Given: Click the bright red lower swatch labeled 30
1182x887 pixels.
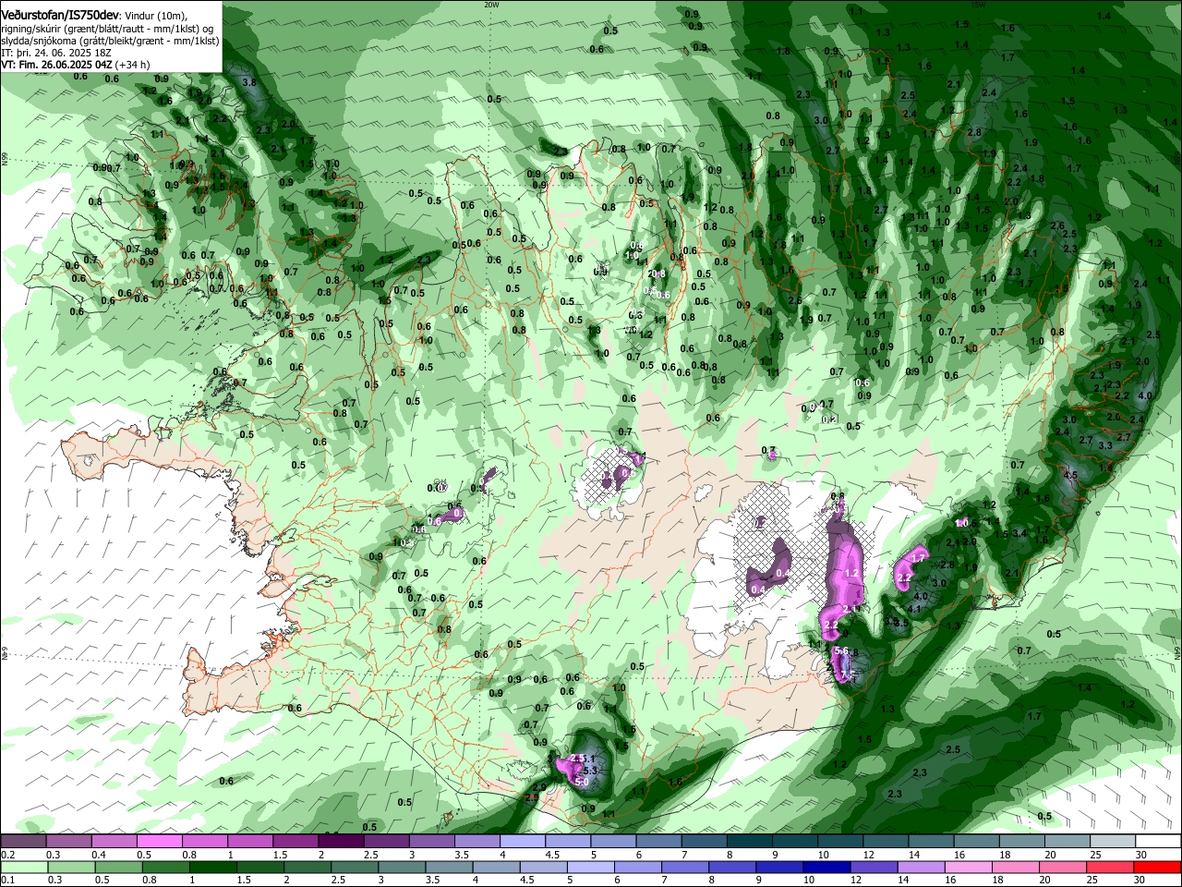Looking at the screenshot, I should [1157, 867].
